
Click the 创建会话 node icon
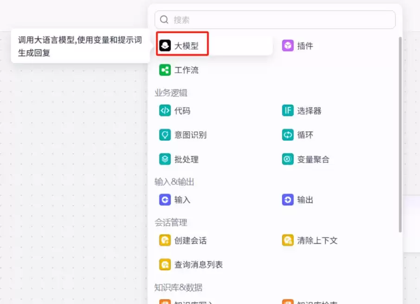[x=165, y=240]
